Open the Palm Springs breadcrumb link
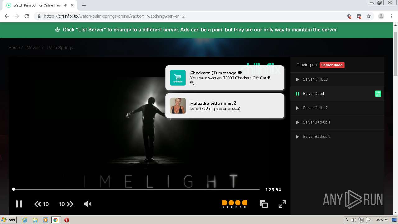 60,48
